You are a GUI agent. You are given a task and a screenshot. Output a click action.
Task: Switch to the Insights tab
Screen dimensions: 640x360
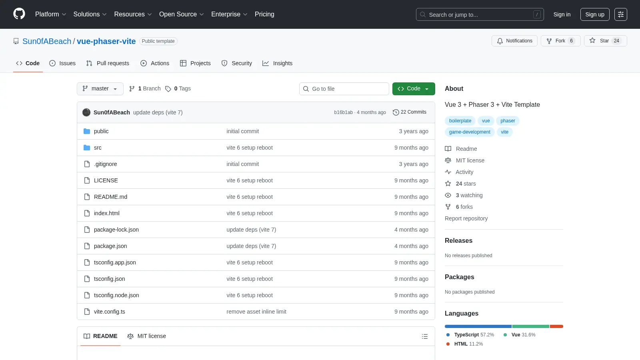click(278, 63)
